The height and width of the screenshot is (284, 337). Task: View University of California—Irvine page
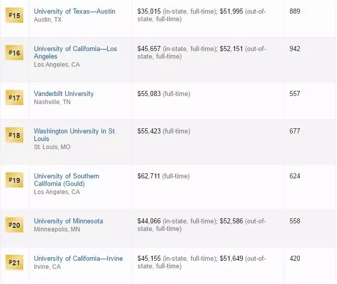coord(78,258)
